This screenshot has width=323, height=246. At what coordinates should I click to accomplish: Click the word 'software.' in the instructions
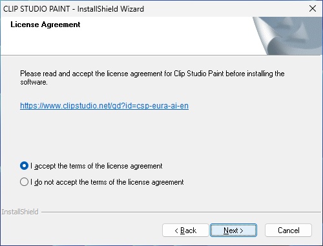click(34, 82)
